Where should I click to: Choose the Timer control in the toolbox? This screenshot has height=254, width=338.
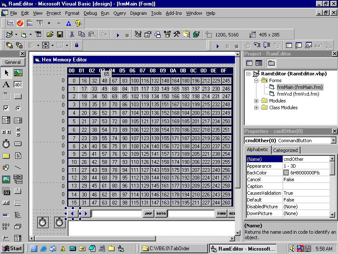[x=6, y=144]
